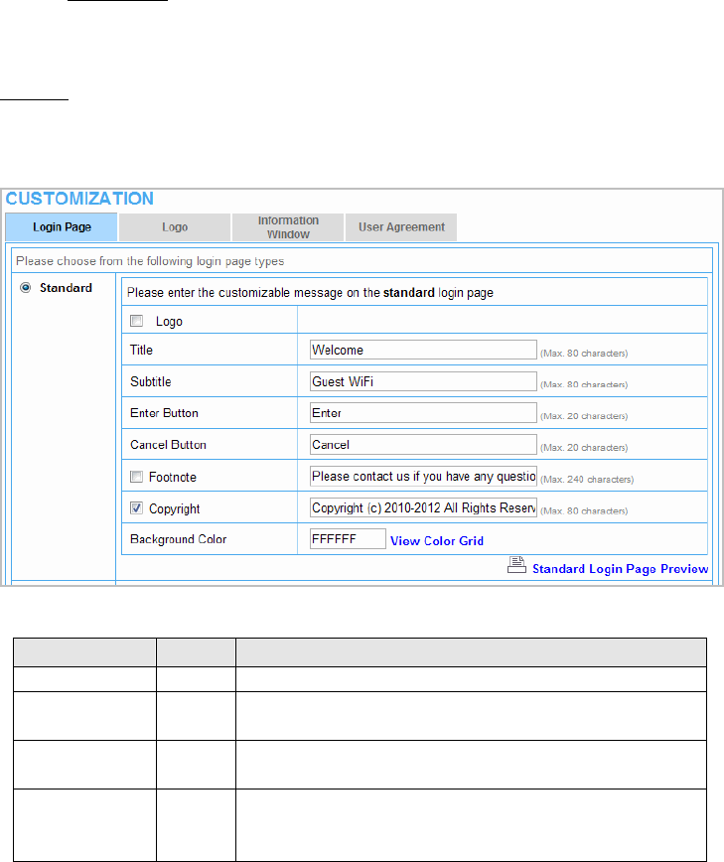The width and height of the screenshot is (724, 862).
Task: Uncheck the Copyright checkbox
Action: pyautogui.click(x=136, y=508)
